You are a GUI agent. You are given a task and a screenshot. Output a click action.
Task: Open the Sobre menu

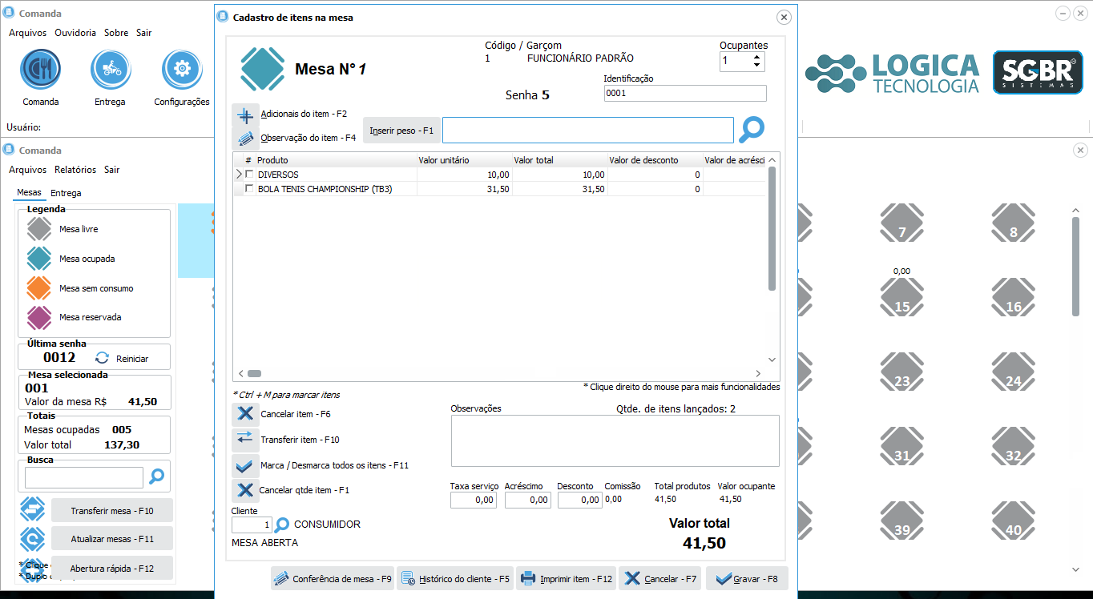(x=116, y=33)
